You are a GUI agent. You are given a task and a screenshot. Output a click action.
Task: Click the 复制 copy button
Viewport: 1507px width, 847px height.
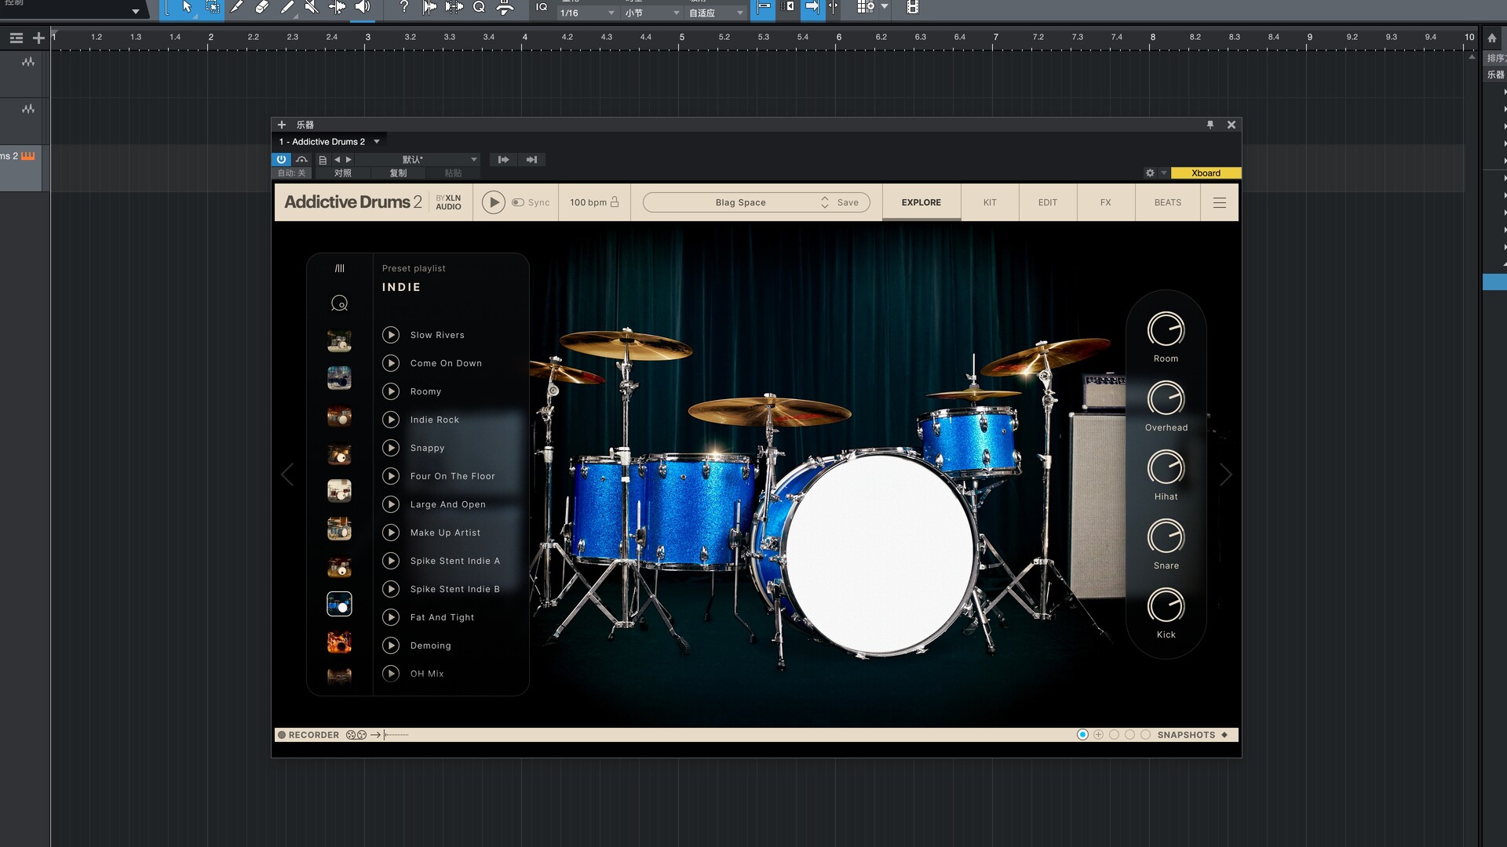(399, 173)
